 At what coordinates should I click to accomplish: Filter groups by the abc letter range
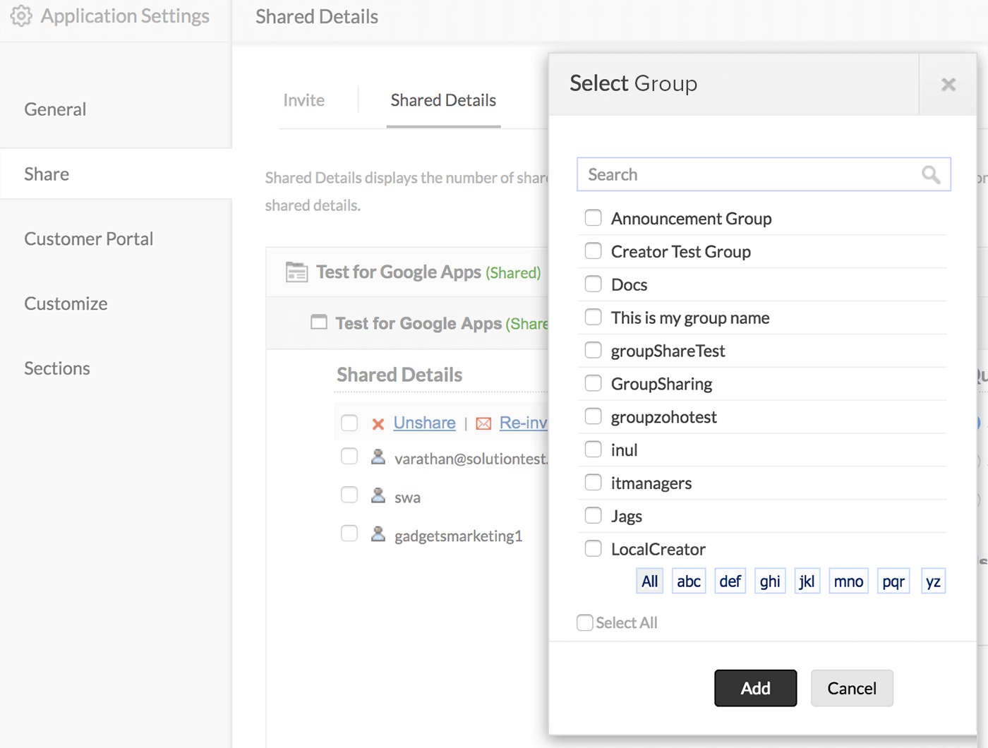[x=688, y=581]
